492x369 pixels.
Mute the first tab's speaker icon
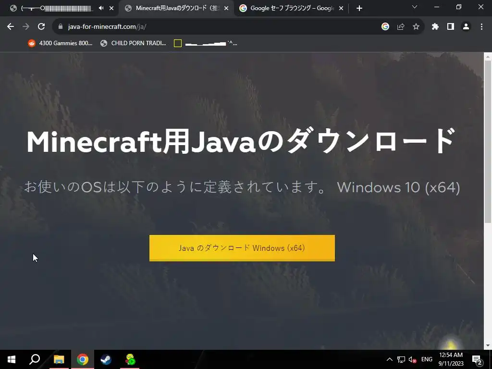click(101, 9)
